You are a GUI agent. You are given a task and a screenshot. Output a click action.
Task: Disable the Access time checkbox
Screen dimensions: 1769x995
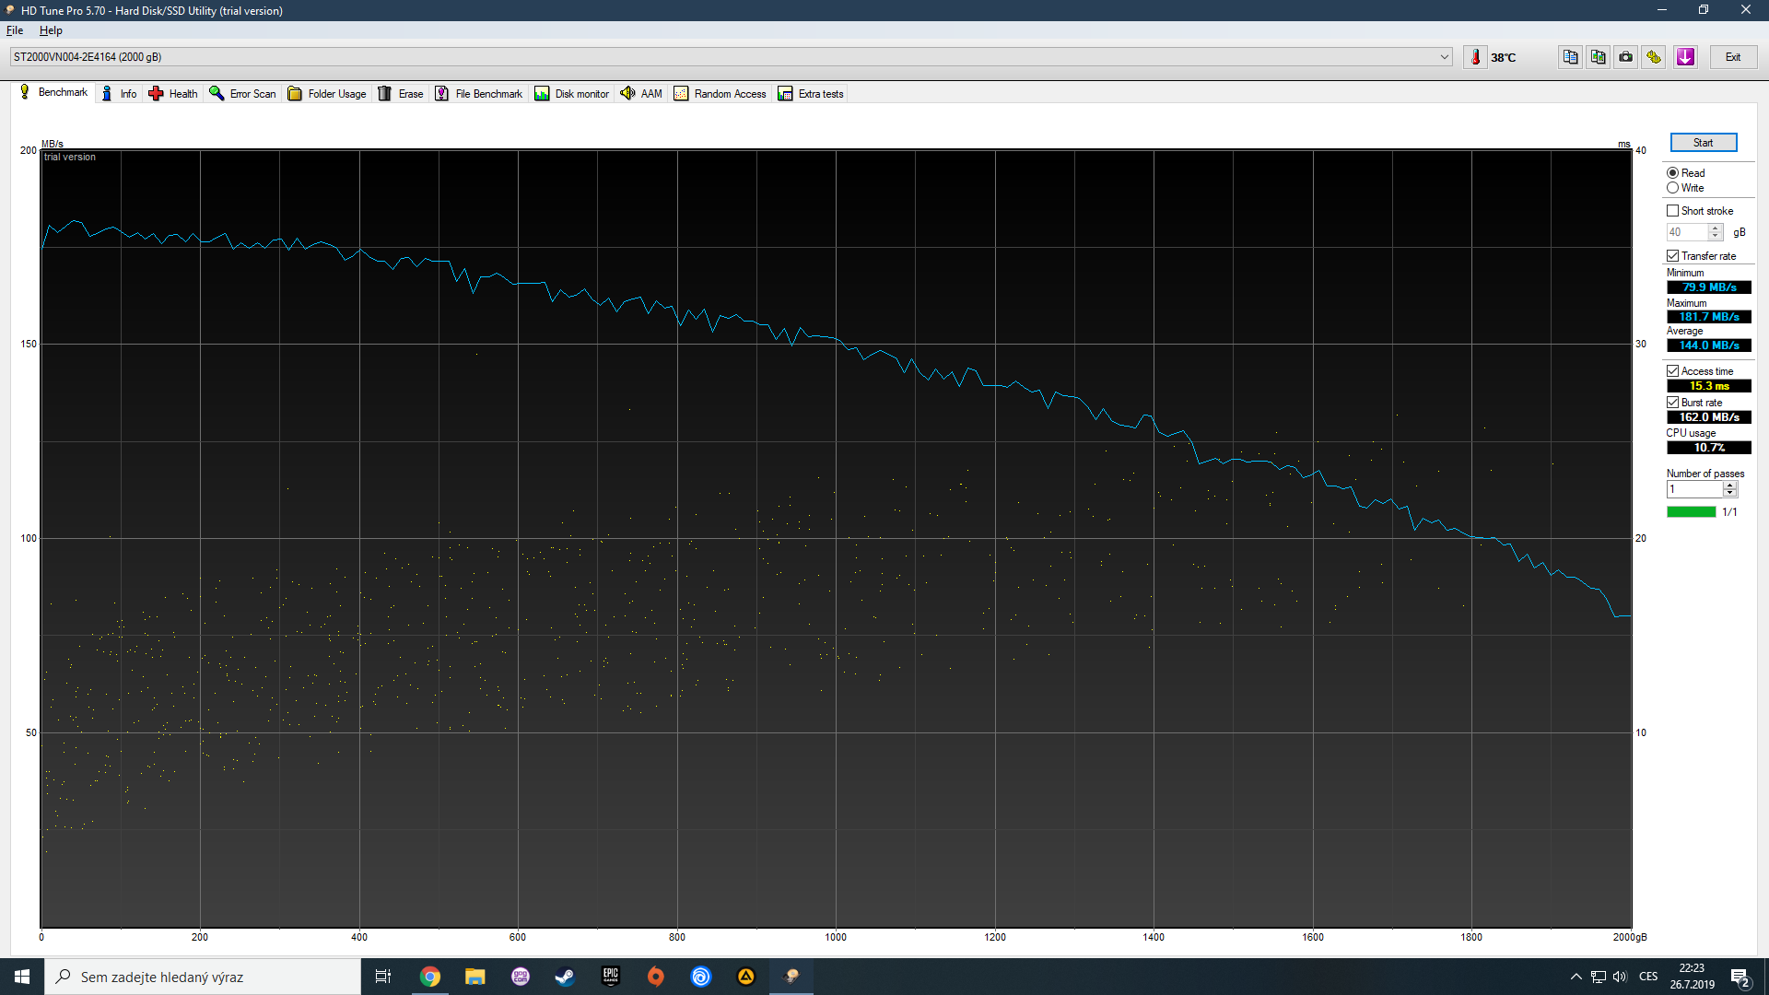tap(1672, 371)
